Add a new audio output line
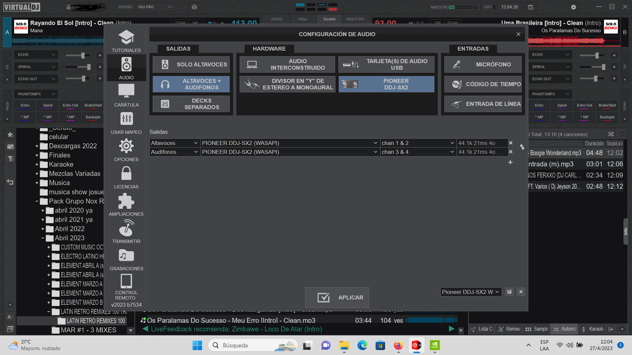The height and width of the screenshot is (355, 632). pos(510,162)
